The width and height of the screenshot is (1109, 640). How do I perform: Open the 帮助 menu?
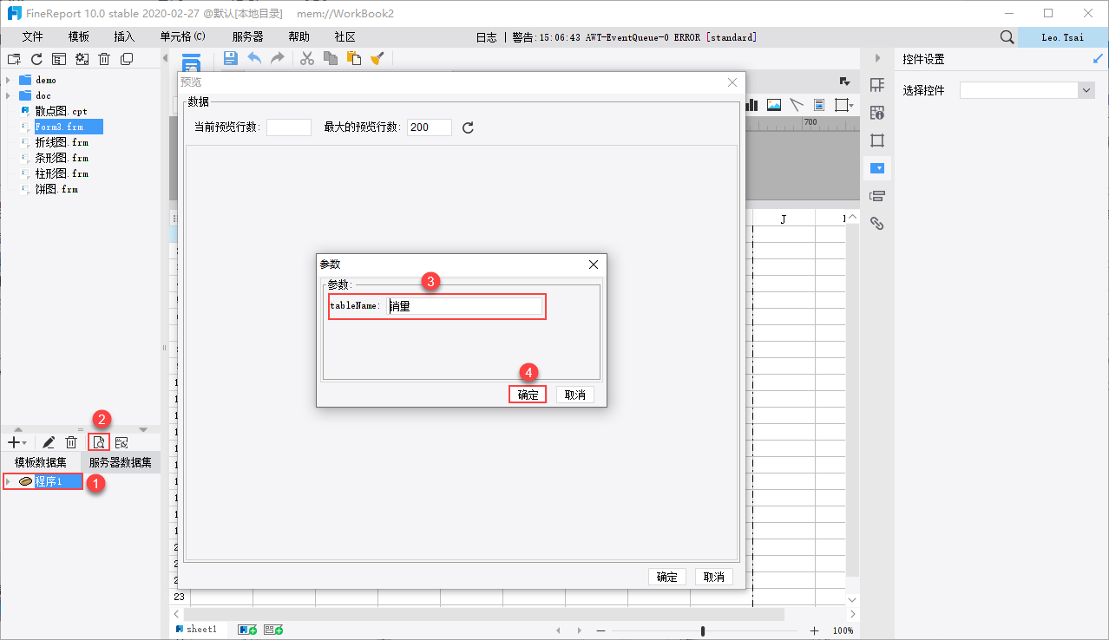coord(299,37)
